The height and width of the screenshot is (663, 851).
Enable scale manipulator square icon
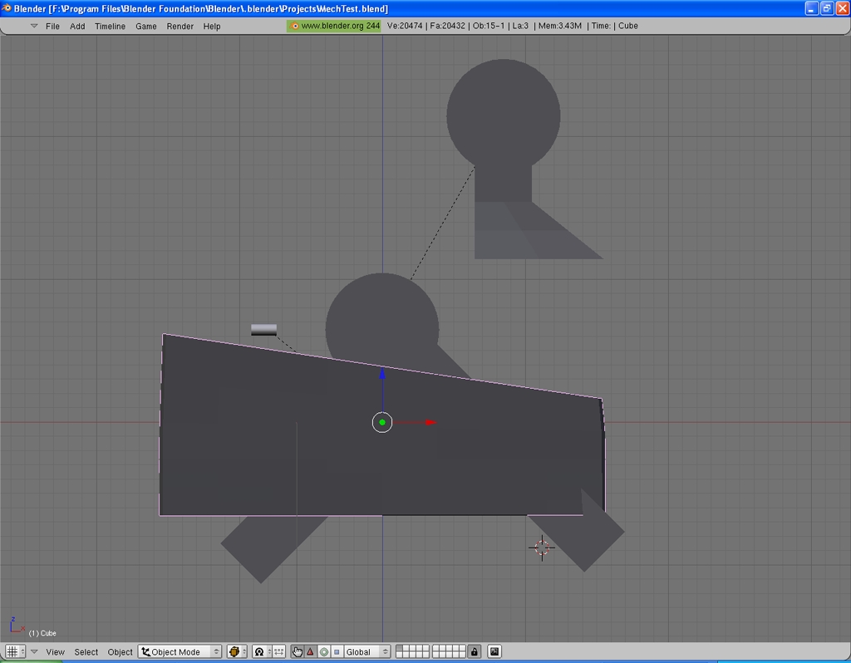(x=337, y=651)
